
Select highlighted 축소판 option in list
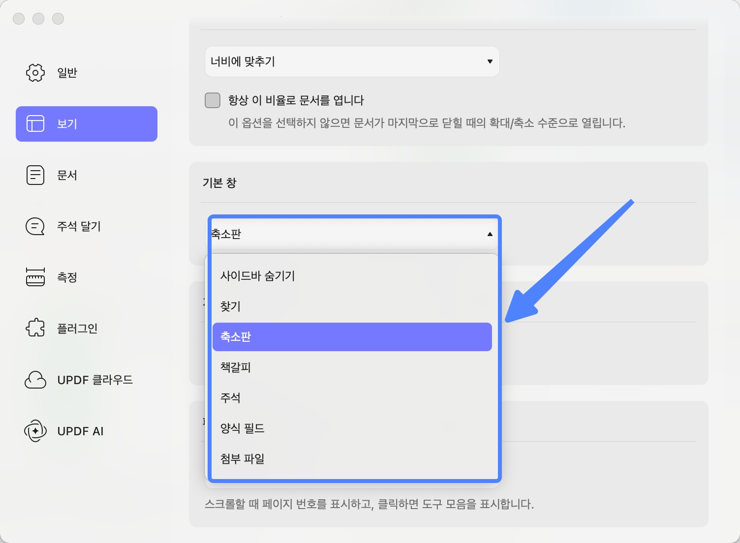(352, 337)
